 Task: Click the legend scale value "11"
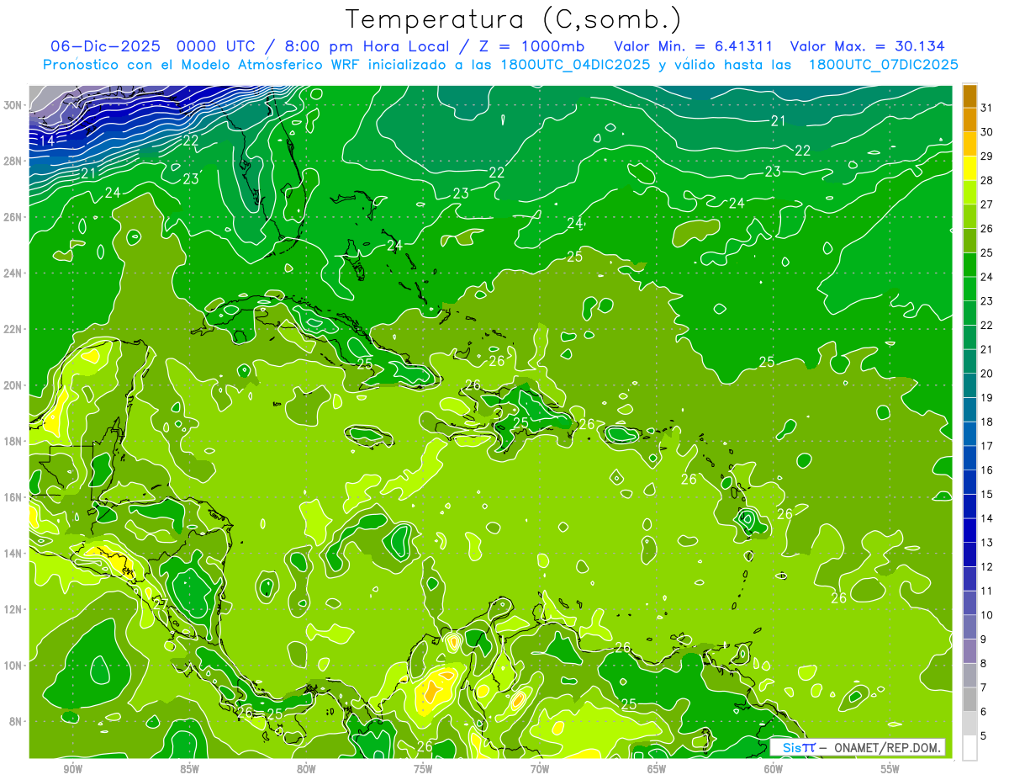pyautogui.click(x=987, y=591)
